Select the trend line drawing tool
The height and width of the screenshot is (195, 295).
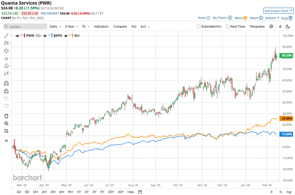coord(6,36)
